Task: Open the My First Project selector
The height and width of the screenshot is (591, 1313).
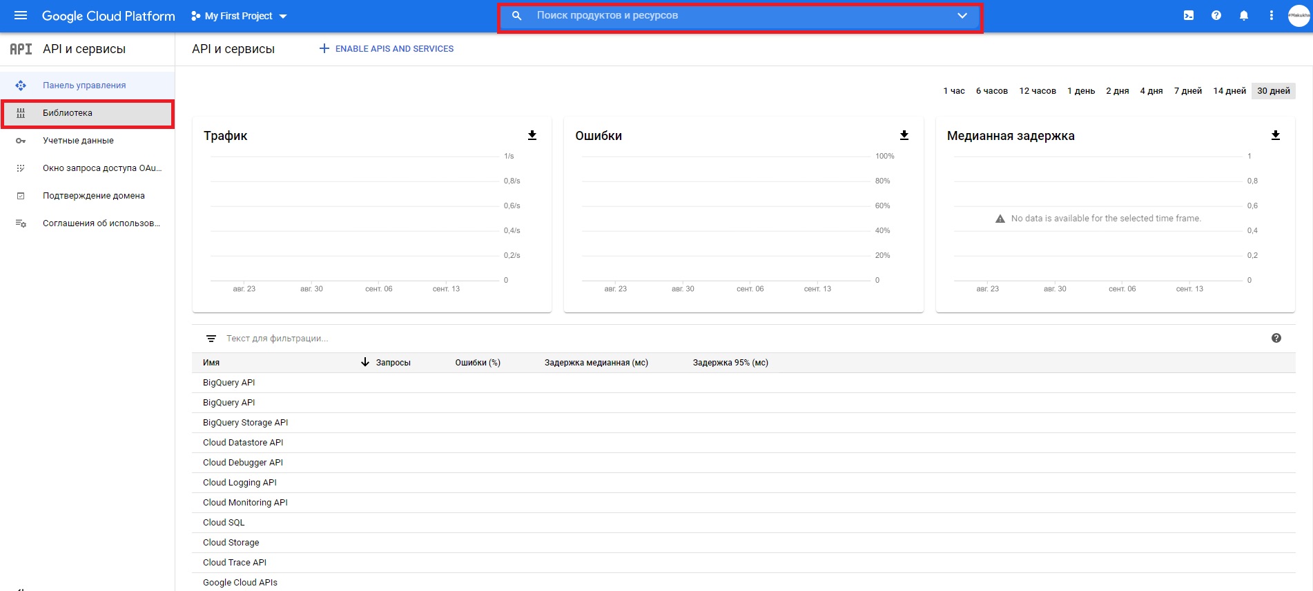Action: [x=239, y=16]
